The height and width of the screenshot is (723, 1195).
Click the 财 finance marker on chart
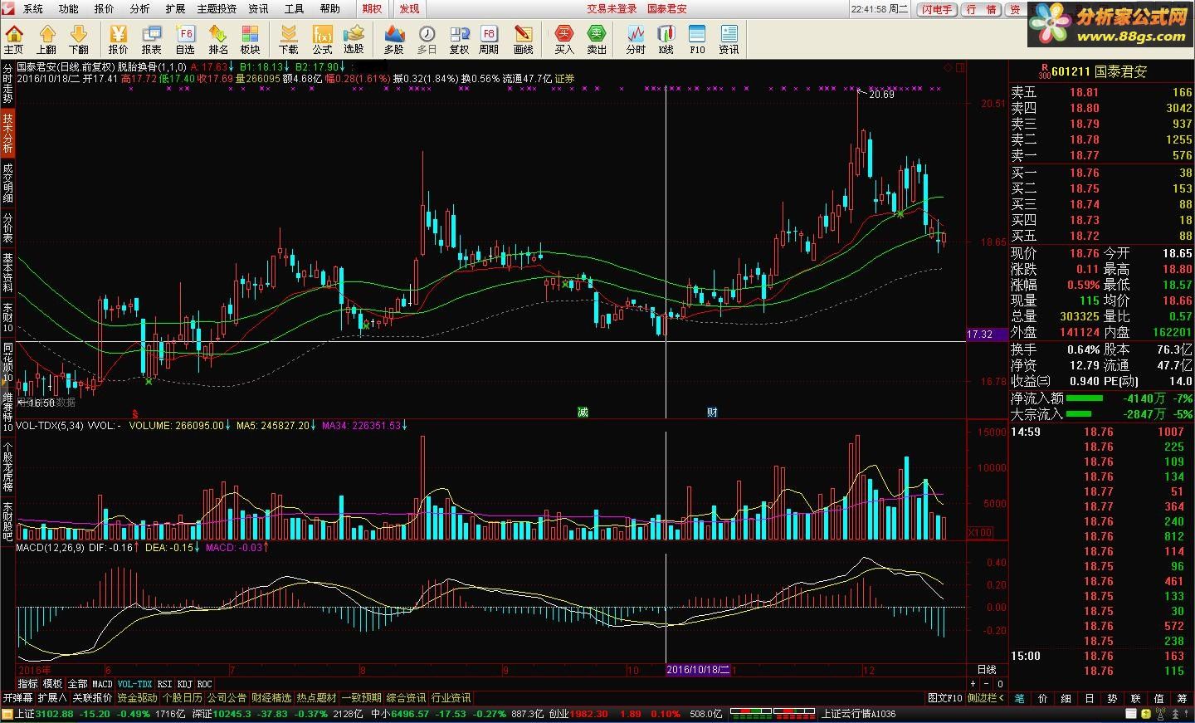(712, 412)
